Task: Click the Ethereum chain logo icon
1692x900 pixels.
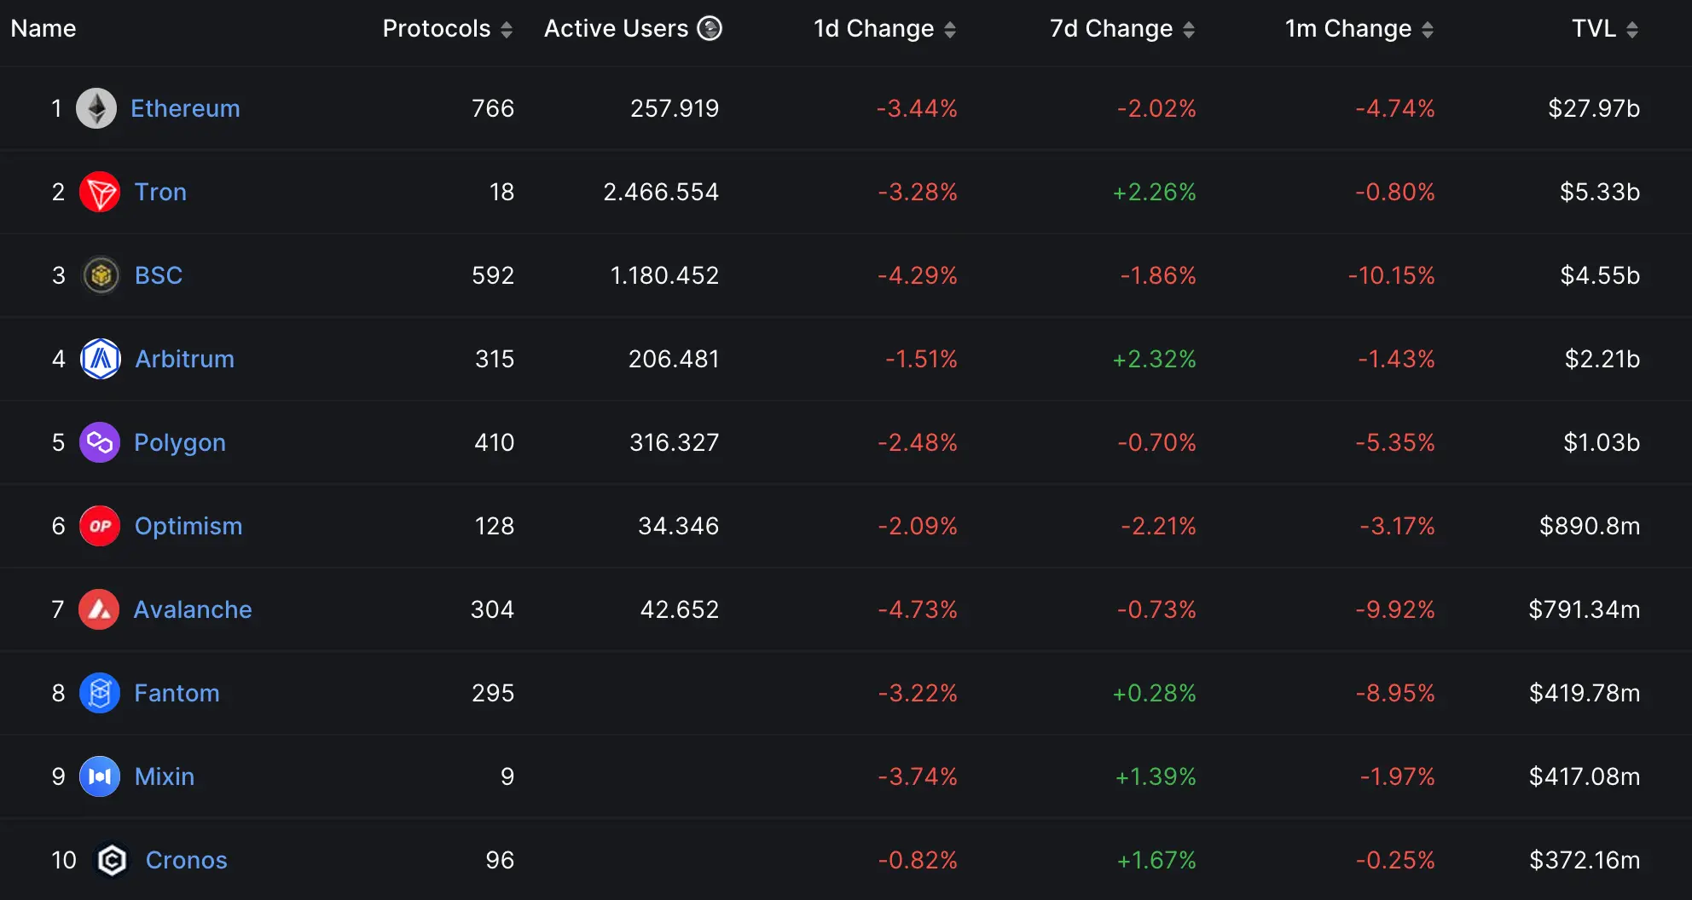Action: pos(96,108)
